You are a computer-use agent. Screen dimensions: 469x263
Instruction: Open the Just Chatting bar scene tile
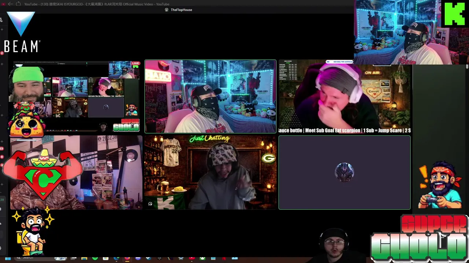(x=210, y=172)
